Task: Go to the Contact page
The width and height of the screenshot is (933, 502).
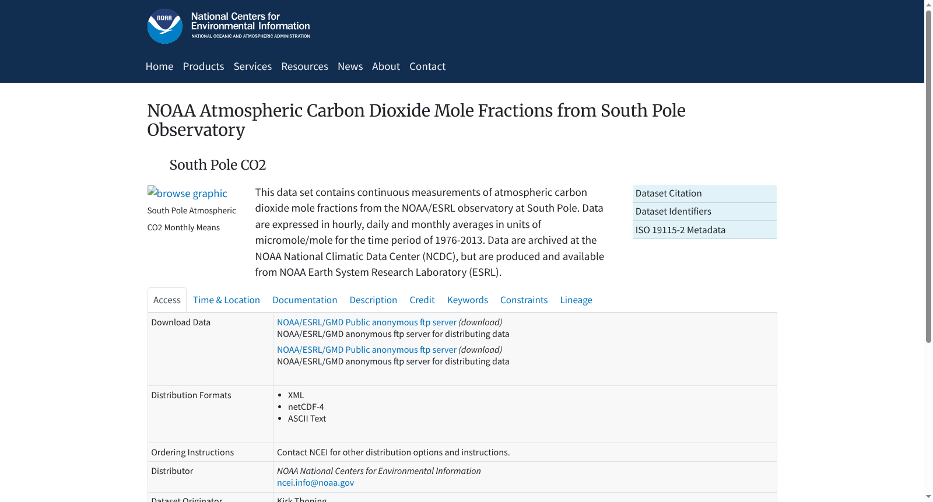Action: 427,66
